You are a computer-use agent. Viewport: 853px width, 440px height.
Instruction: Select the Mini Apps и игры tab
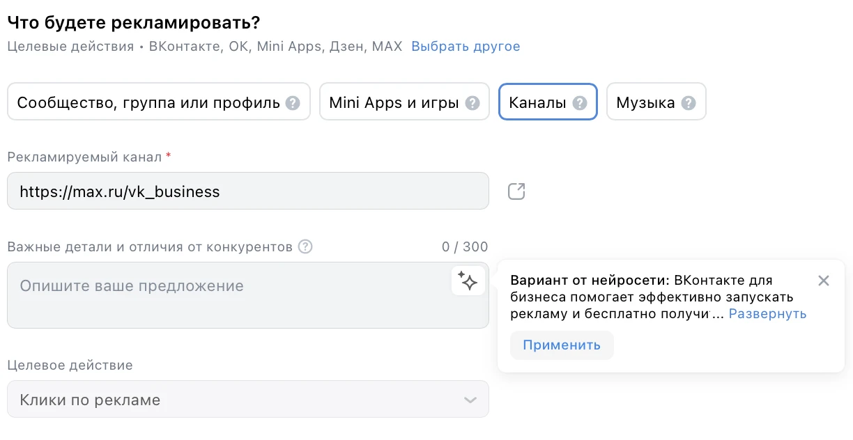coord(405,102)
